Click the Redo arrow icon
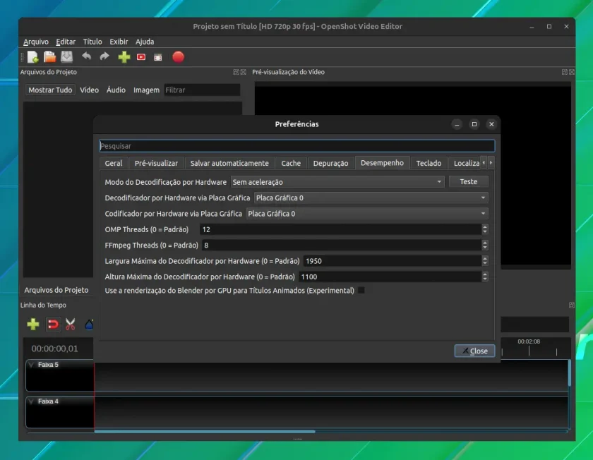This screenshot has width=593, height=460. pyautogui.click(x=104, y=56)
